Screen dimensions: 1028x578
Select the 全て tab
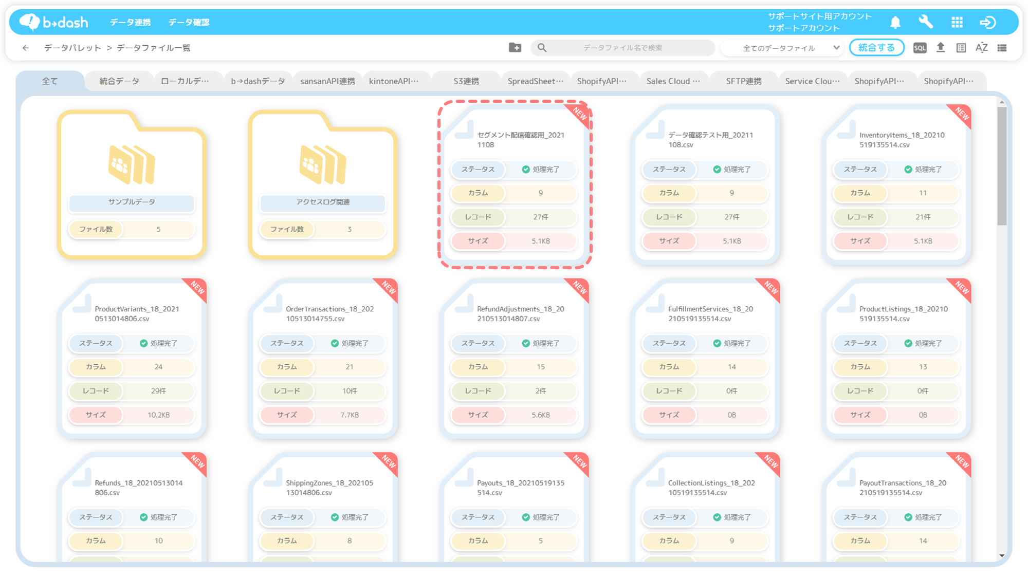click(50, 81)
